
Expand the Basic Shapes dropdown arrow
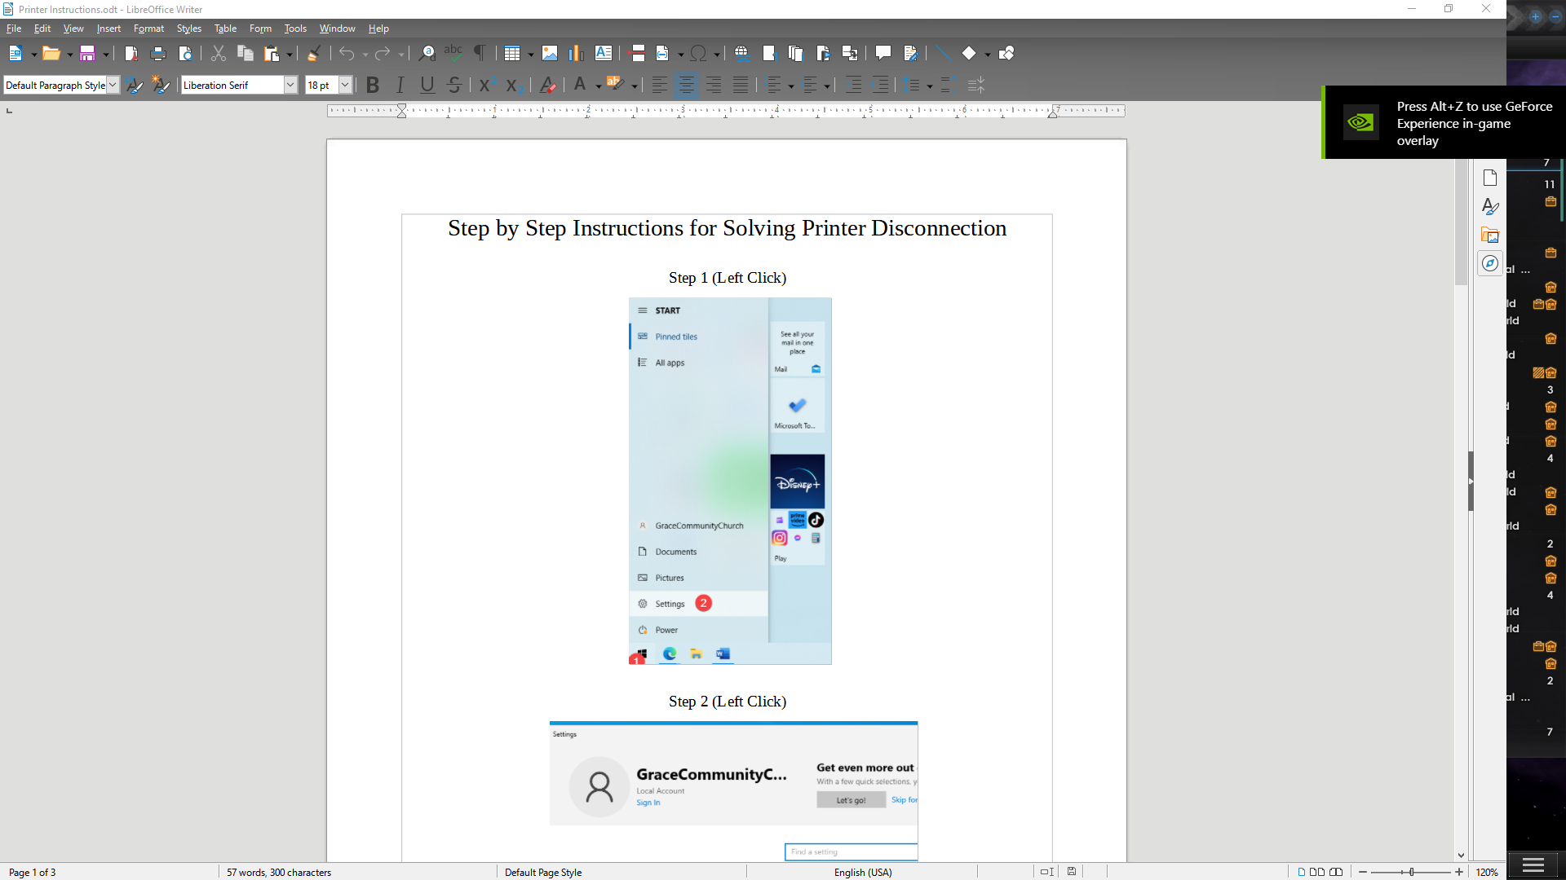click(x=988, y=55)
